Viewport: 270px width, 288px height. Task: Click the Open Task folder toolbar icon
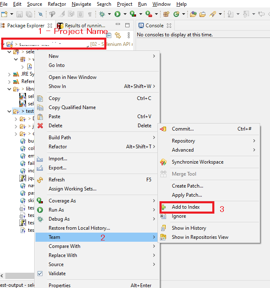[x=202, y=14]
